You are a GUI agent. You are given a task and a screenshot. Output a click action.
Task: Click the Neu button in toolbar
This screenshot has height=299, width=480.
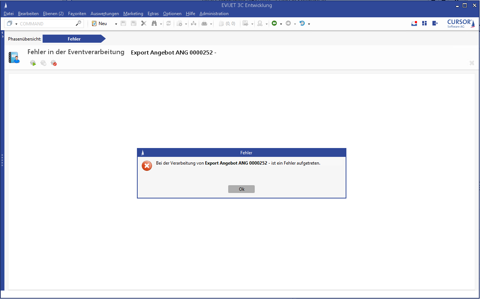coord(99,24)
